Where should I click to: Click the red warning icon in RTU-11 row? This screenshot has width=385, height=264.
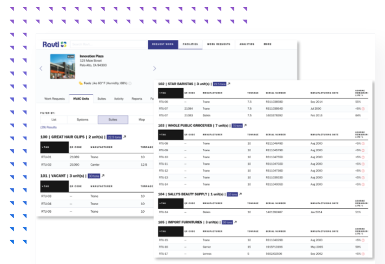click(x=363, y=164)
